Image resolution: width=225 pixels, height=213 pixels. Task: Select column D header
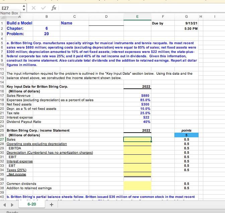106,17
